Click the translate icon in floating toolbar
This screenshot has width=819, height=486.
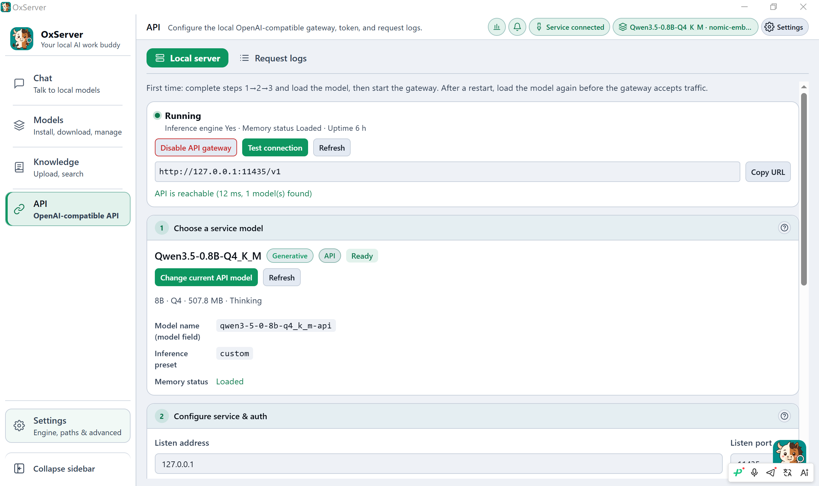[x=788, y=472]
